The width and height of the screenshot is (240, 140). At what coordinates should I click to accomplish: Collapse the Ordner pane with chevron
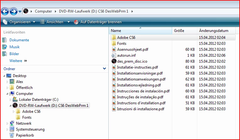coord(104,69)
